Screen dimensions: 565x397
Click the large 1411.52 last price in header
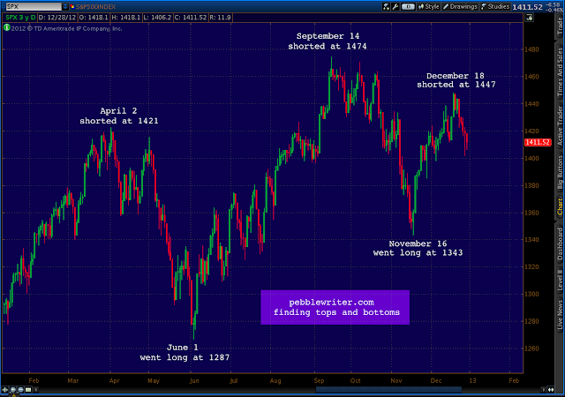coord(527,7)
